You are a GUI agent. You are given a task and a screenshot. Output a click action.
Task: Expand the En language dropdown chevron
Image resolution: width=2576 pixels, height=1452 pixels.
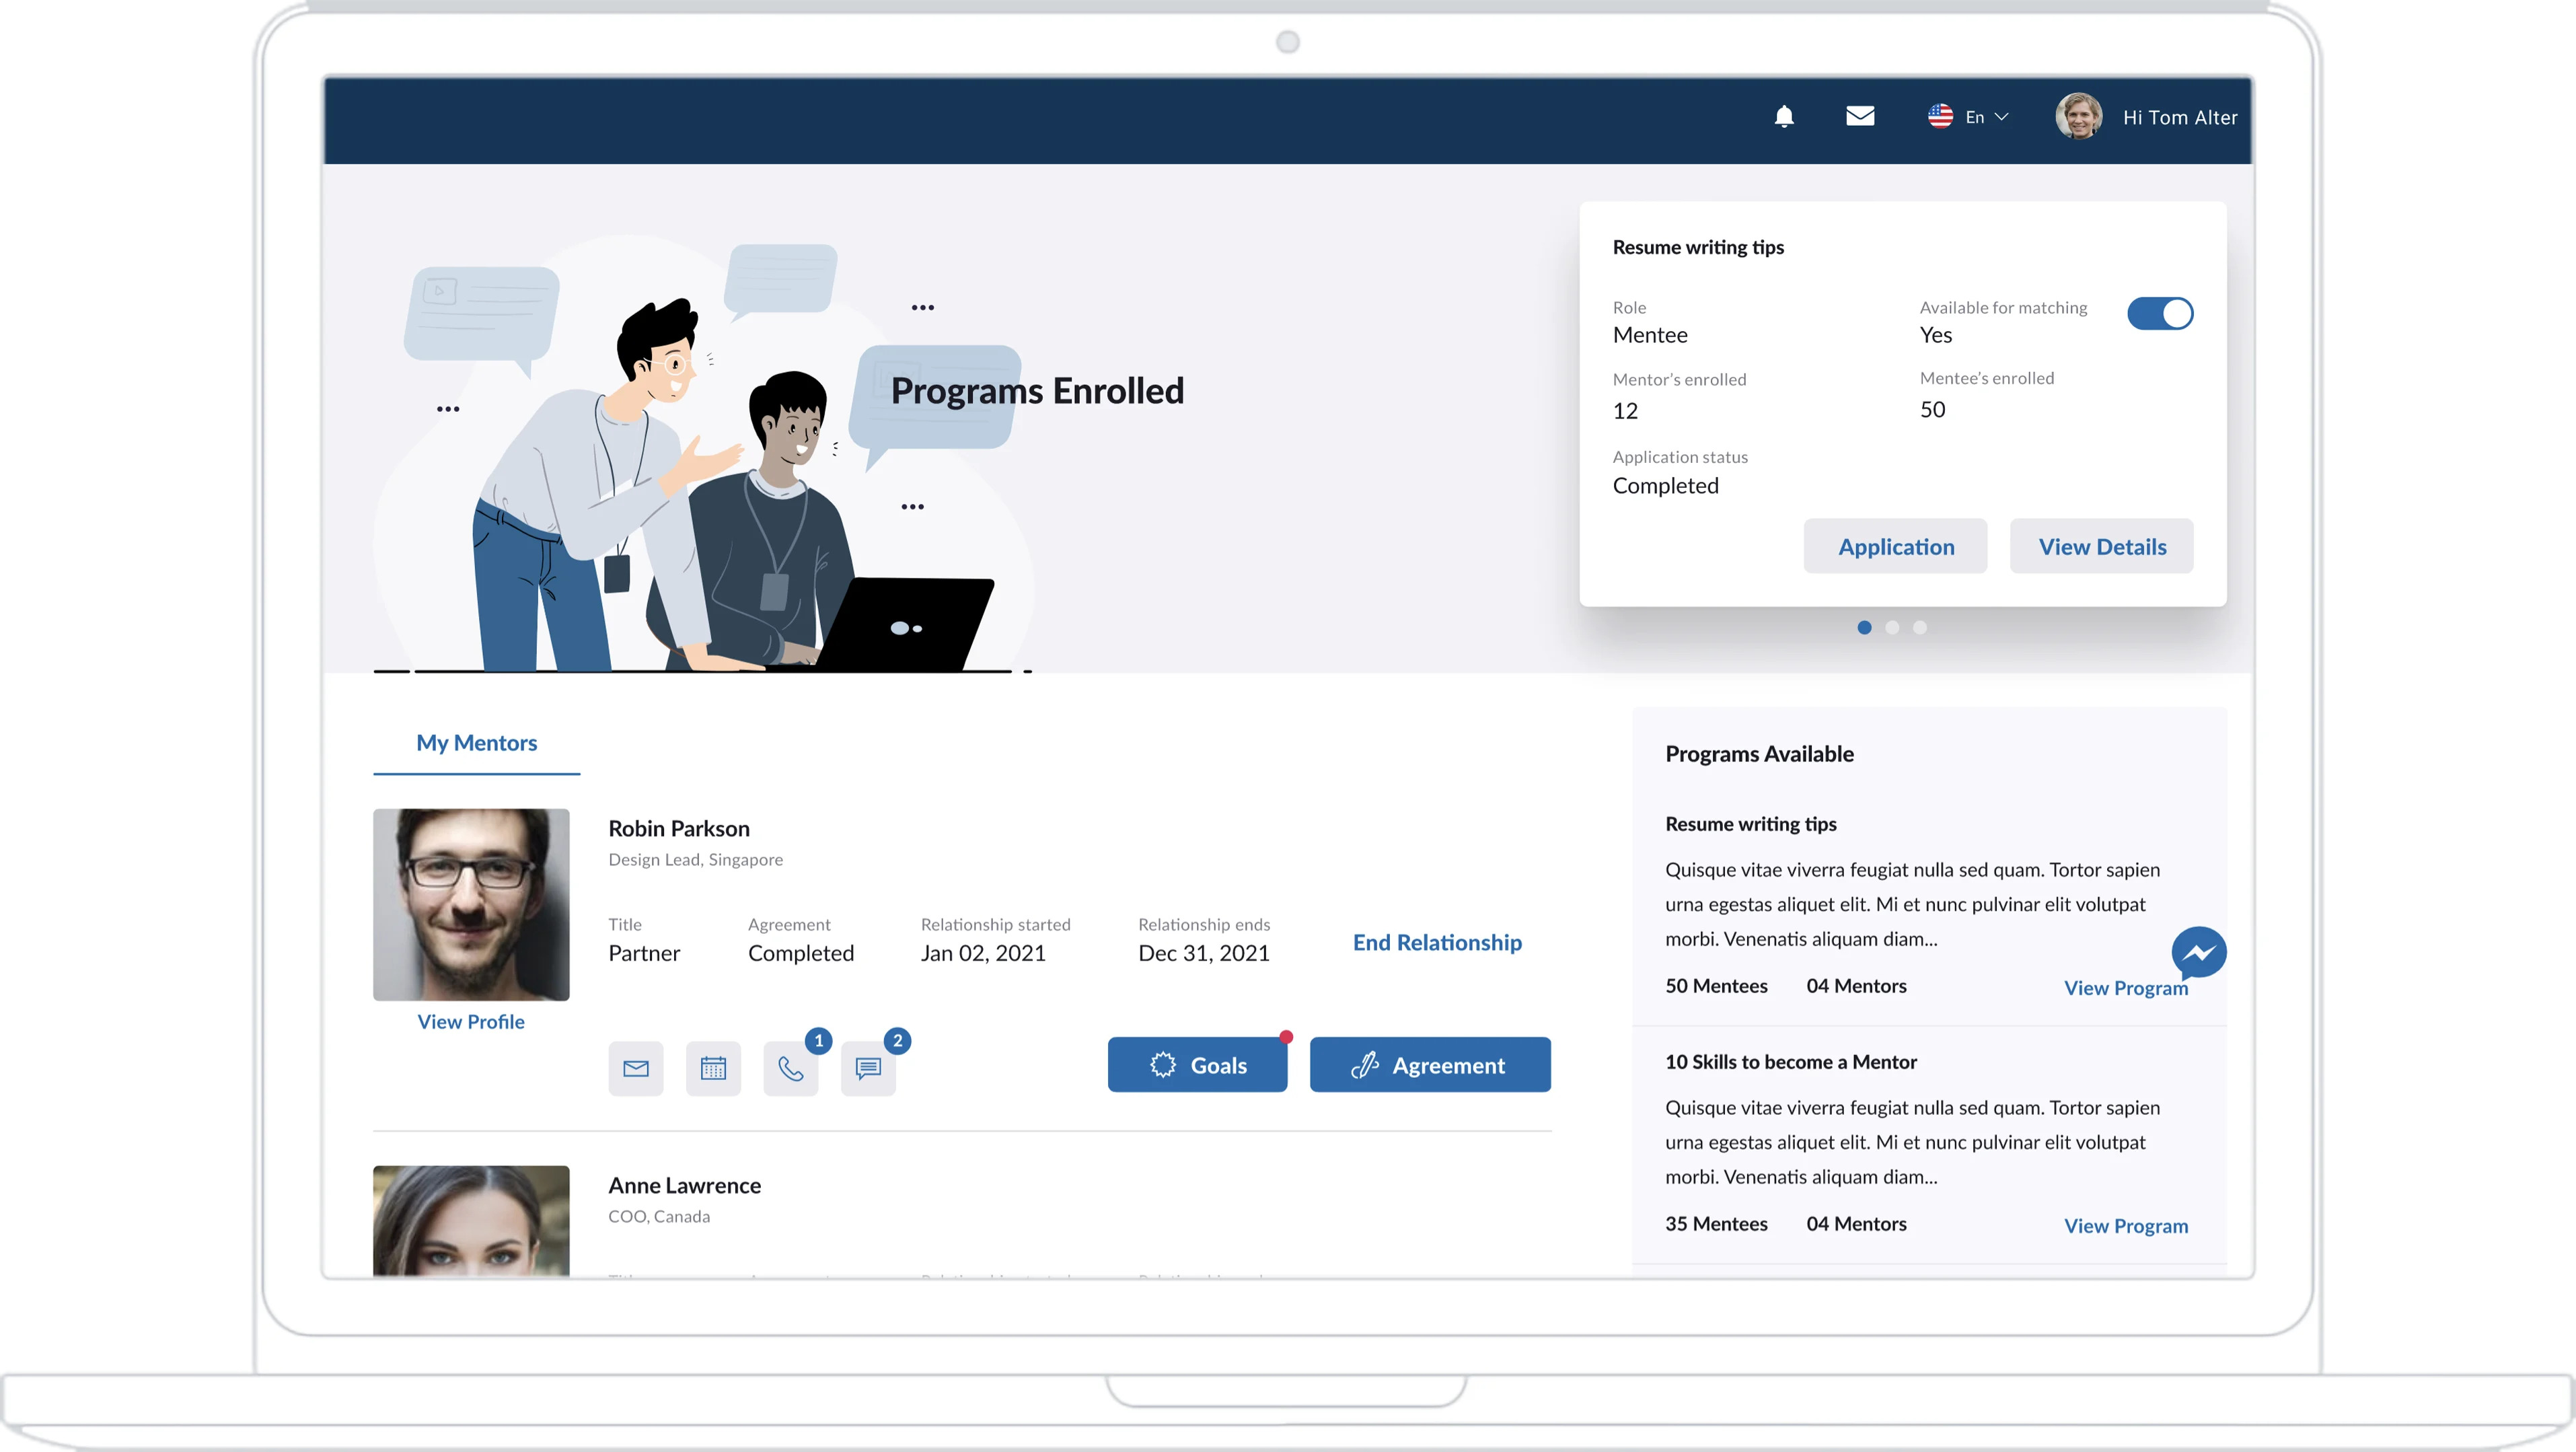click(2001, 117)
